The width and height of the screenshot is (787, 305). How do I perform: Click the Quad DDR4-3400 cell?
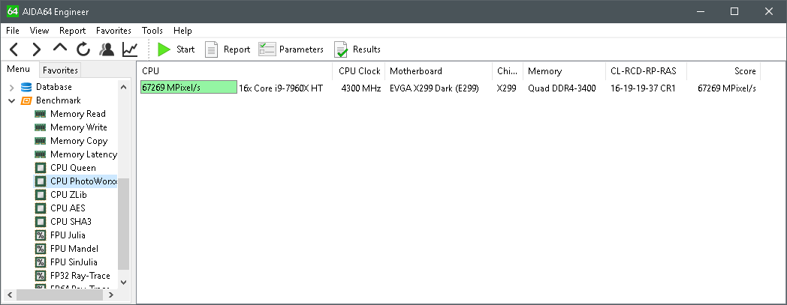562,88
